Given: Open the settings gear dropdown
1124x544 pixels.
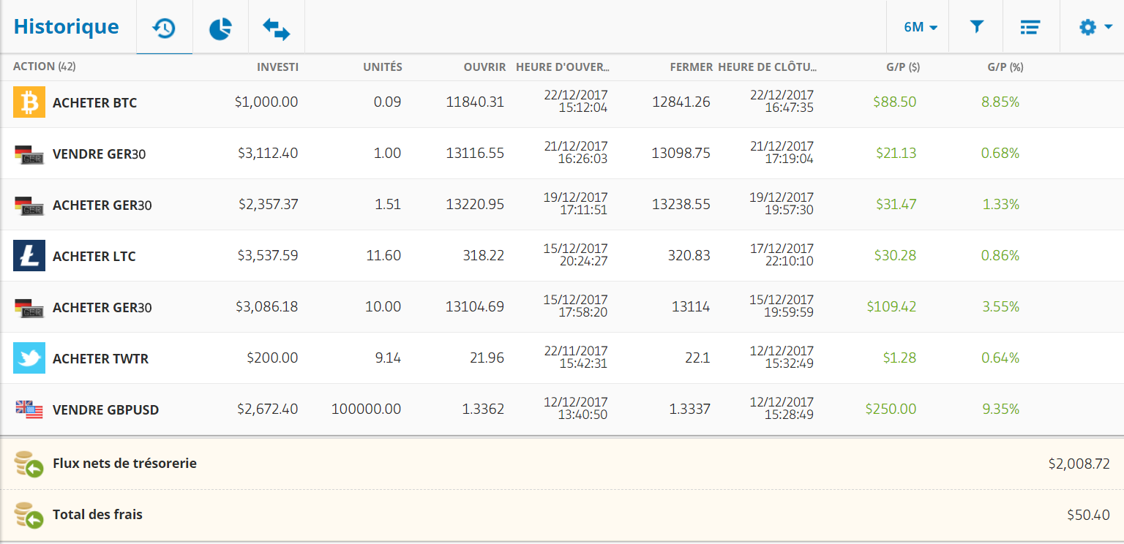Looking at the screenshot, I should coord(1095,27).
